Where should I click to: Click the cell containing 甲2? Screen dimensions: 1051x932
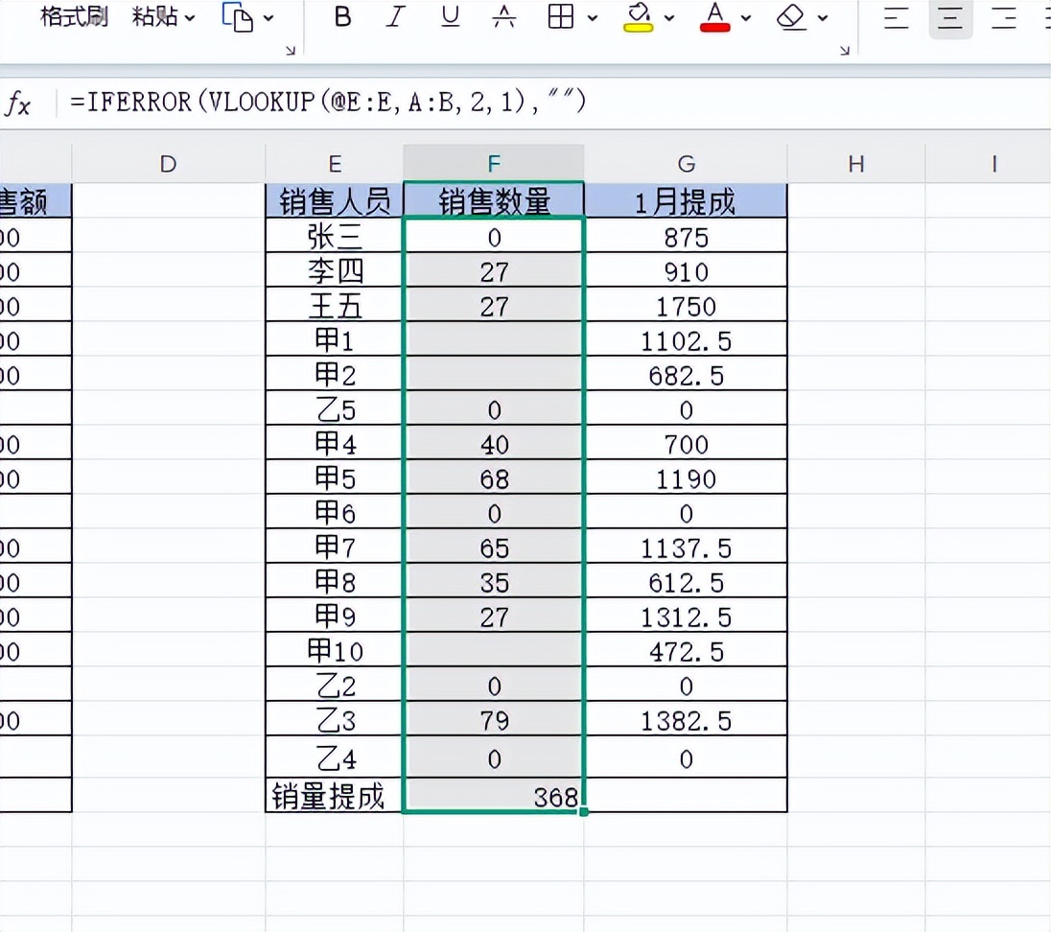(335, 374)
